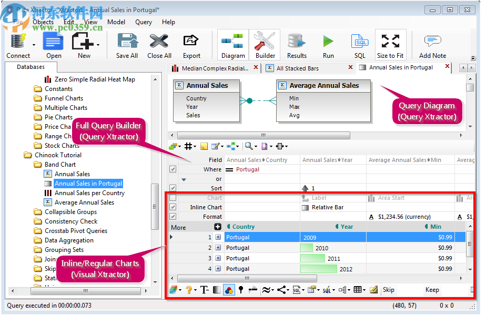
Task: Open the magnifier zoom dropdown arrow
Action: [x=256, y=147]
